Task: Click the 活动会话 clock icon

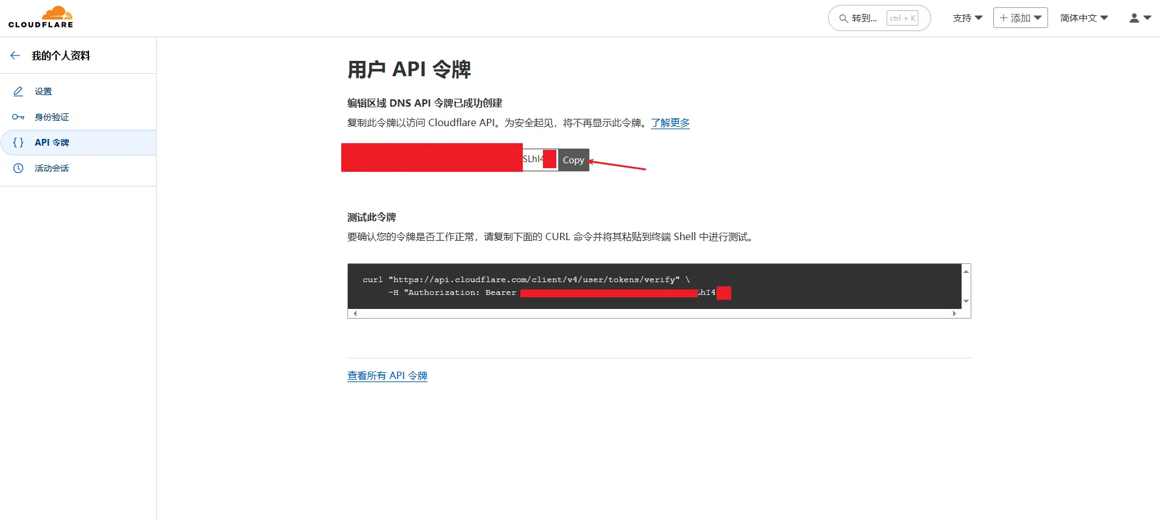Action: [x=18, y=168]
